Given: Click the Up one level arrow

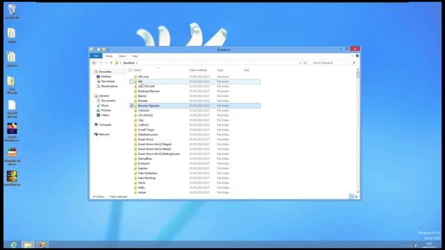Looking at the screenshot, I should click(x=111, y=62).
